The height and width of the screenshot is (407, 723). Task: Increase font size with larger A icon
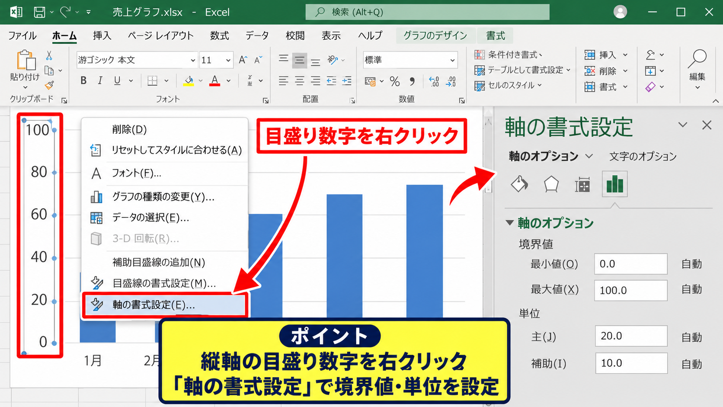(243, 60)
